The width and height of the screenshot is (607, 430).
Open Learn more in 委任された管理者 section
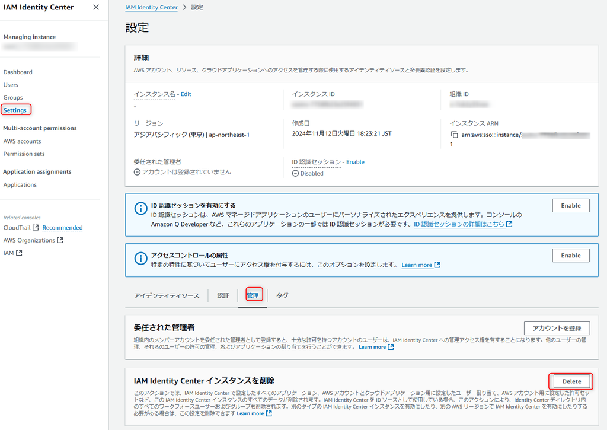click(x=372, y=347)
